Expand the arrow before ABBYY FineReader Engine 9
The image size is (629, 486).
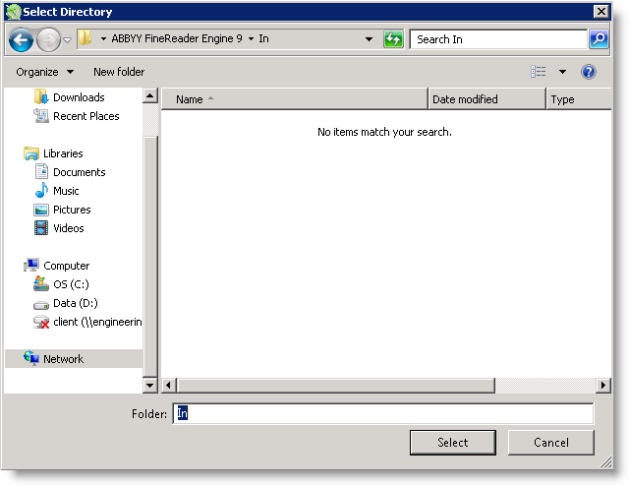(x=103, y=39)
